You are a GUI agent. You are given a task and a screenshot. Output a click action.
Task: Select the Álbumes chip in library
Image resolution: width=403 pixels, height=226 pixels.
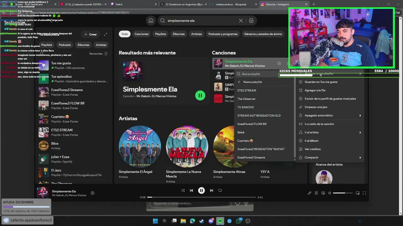pyautogui.click(x=83, y=45)
